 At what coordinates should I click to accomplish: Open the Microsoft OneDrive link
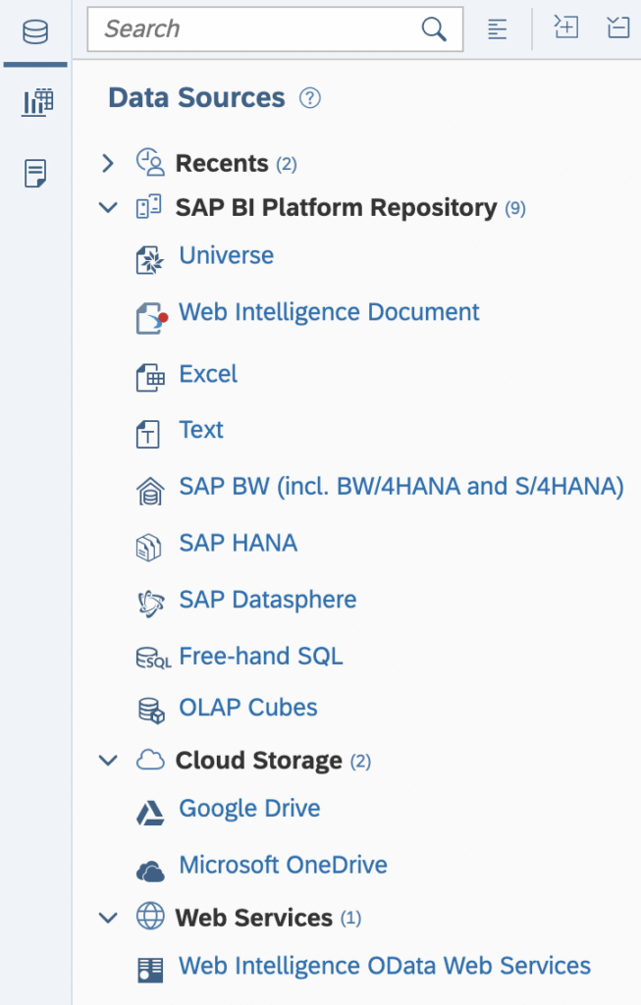click(x=284, y=865)
